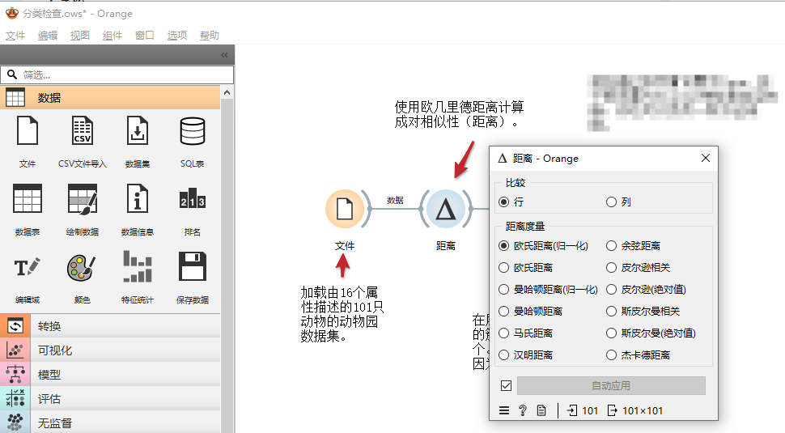The width and height of the screenshot is (785, 433).
Task: Open the 组件 menu
Action: click(112, 36)
